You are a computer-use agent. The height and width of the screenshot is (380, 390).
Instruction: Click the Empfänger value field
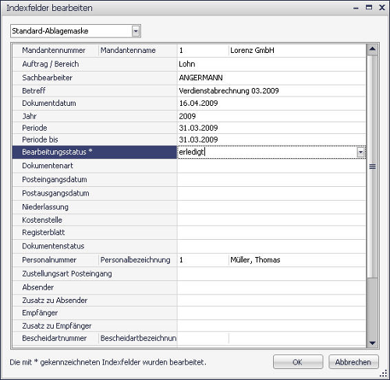coord(271,313)
